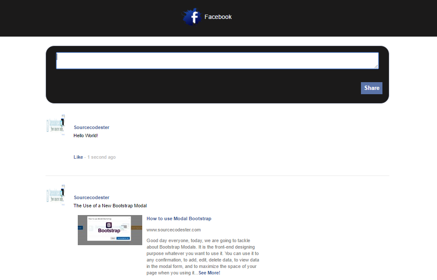This screenshot has width=437, height=280.
Task: Click the '1 second ago' timestamp
Action: click(x=101, y=157)
